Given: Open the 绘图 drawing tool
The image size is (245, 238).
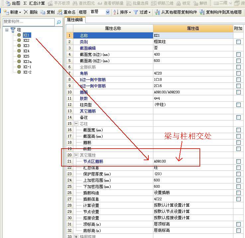Looking at the screenshot, I should click(x=13, y=3).
